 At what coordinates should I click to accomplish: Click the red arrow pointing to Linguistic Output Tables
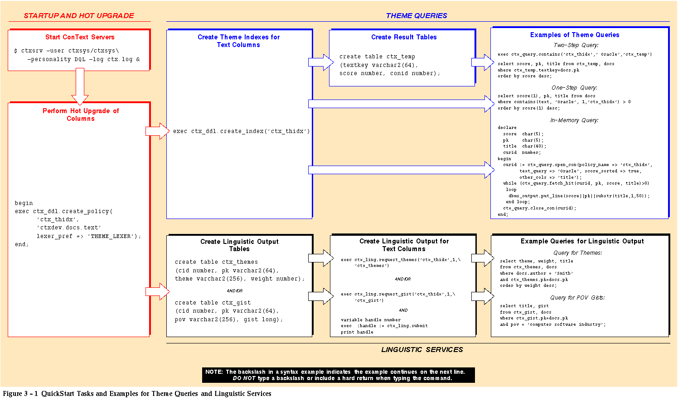(157, 291)
